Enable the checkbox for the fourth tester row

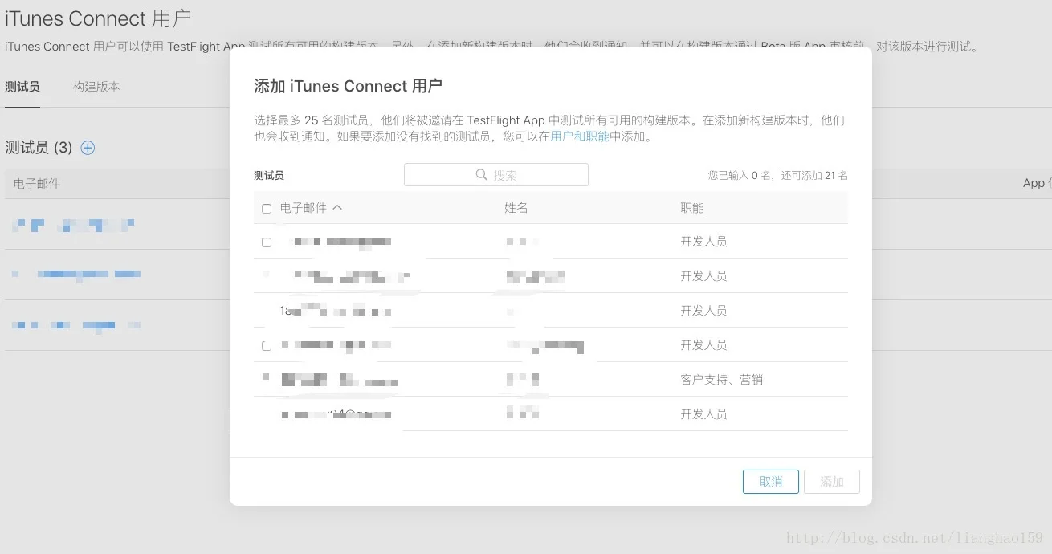point(266,345)
